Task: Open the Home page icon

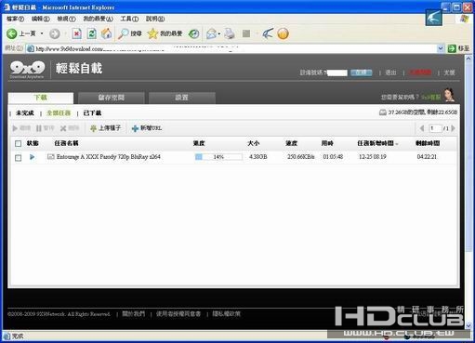Action: click(x=106, y=33)
